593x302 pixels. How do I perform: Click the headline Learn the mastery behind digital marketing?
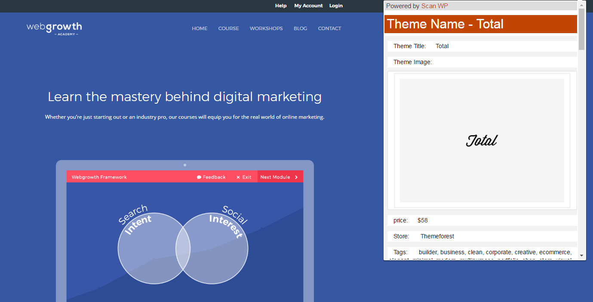pos(185,97)
